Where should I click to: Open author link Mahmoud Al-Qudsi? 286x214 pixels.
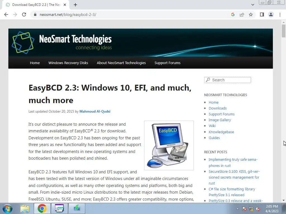coord(95,111)
